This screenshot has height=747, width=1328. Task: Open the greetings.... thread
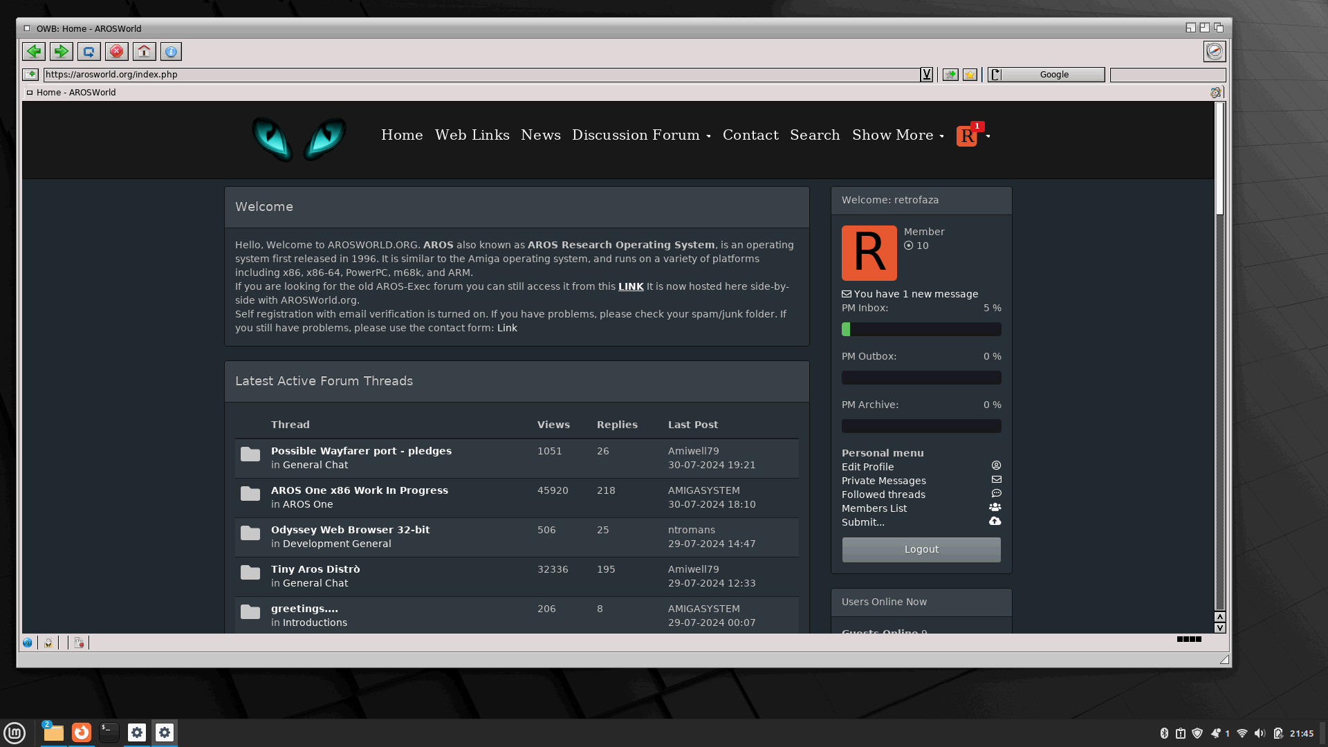tap(304, 609)
